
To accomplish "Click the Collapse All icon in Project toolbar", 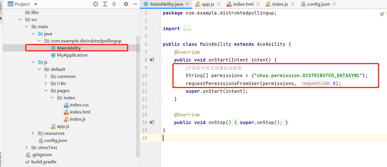I will pyautogui.click(x=114, y=4).
